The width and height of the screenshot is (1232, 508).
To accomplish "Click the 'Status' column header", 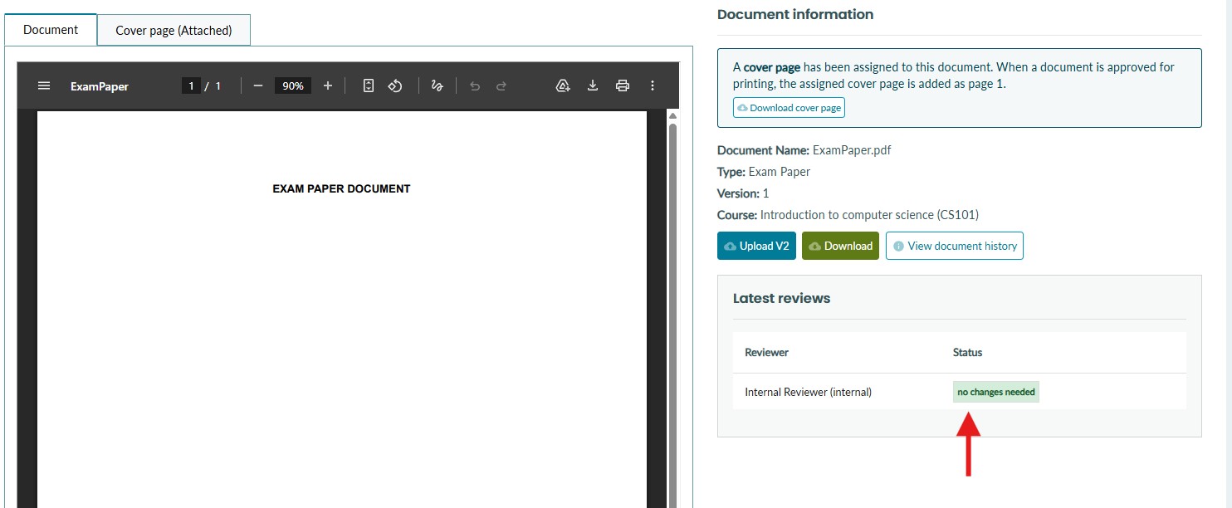I will coord(967,352).
